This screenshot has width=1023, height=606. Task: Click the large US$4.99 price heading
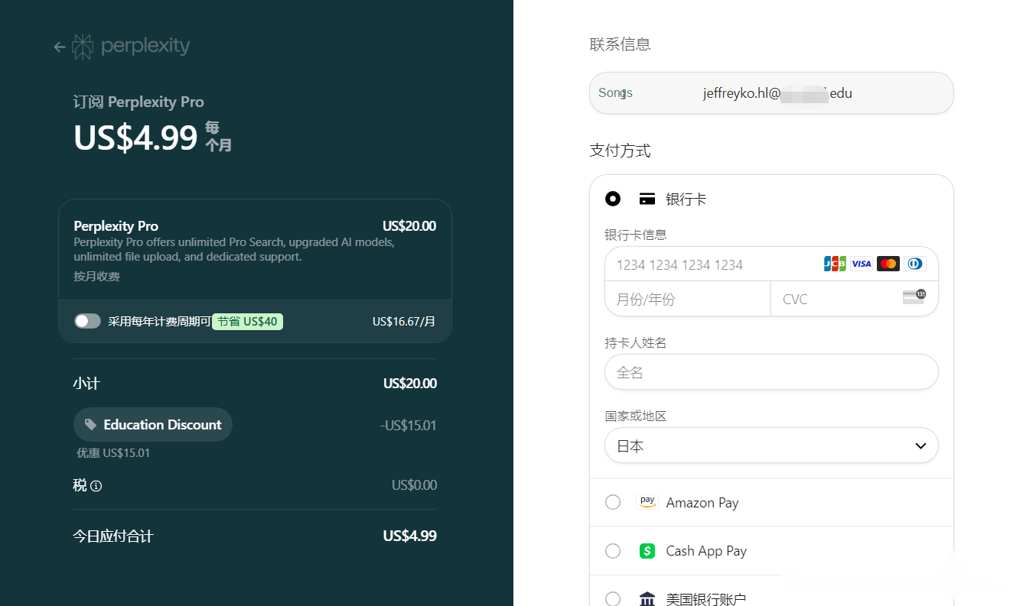tap(135, 138)
